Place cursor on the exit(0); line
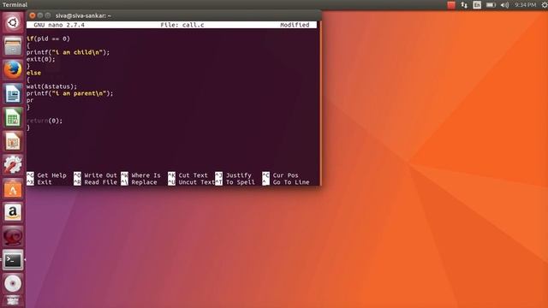 tap(41, 59)
